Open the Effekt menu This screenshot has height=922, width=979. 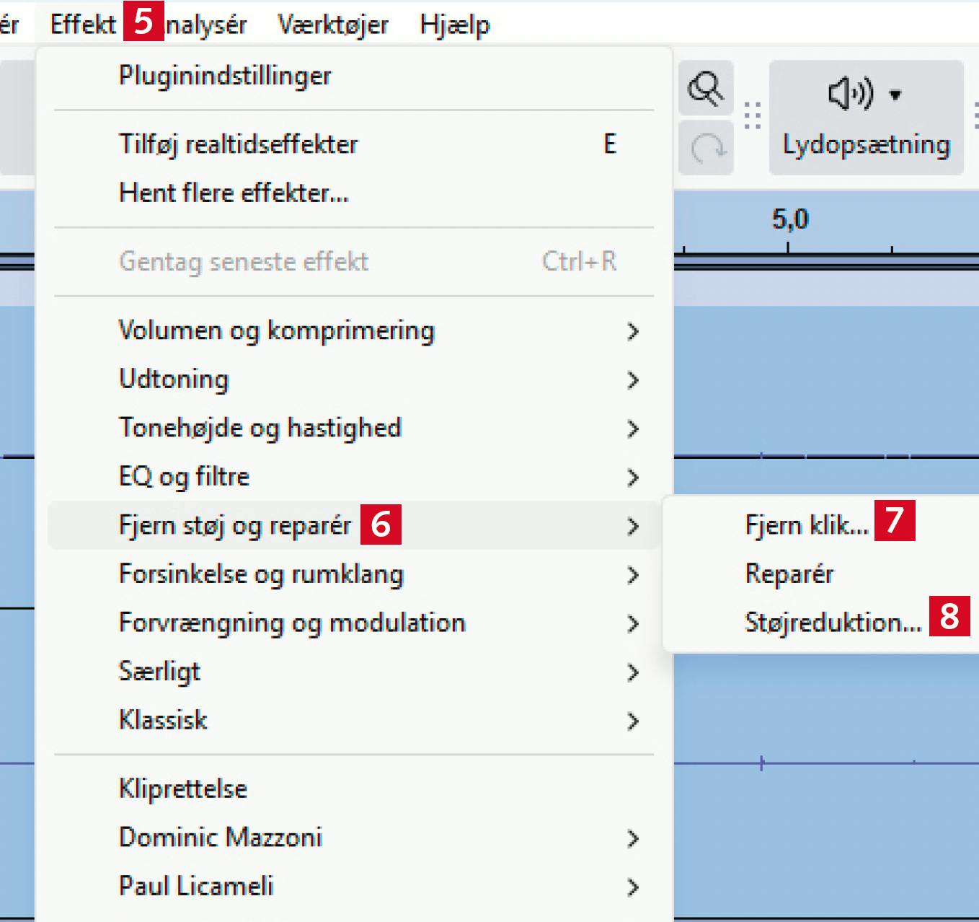82,25
